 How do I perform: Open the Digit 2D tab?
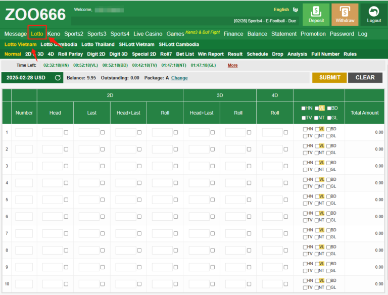pyautogui.click(x=96, y=54)
